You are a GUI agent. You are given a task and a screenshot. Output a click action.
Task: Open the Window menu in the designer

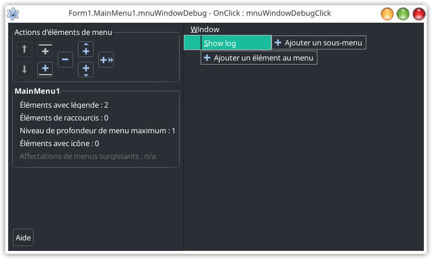(x=205, y=29)
